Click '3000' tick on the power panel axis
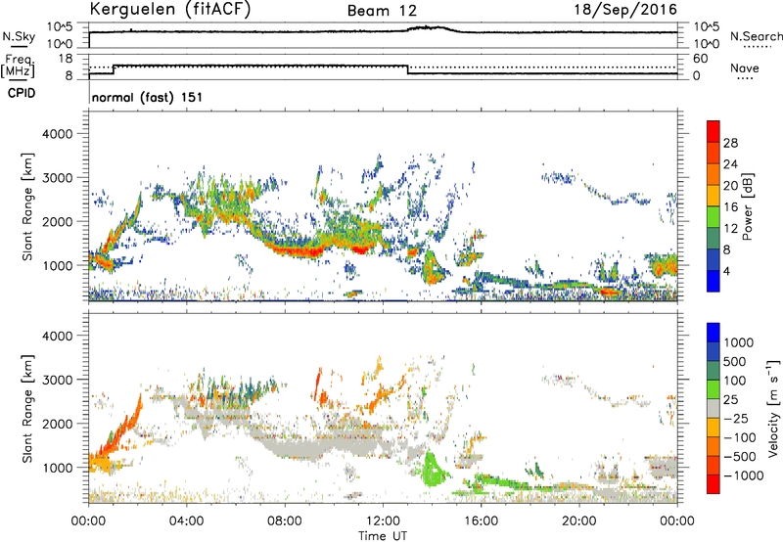The height and width of the screenshot is (542, 783). (57, 178)
